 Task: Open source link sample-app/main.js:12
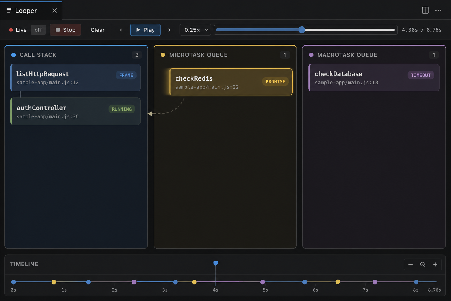(48, 83)
